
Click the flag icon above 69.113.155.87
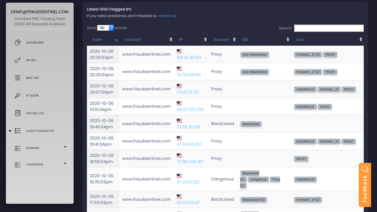[x=179, y=196]
